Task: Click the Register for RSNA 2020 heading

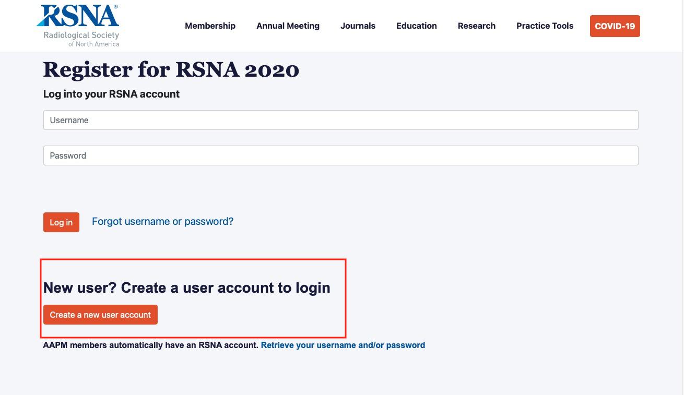Action: (x=171, y=70)
